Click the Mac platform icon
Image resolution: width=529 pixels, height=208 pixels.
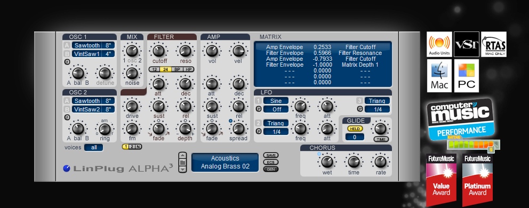tap(439, 76)
